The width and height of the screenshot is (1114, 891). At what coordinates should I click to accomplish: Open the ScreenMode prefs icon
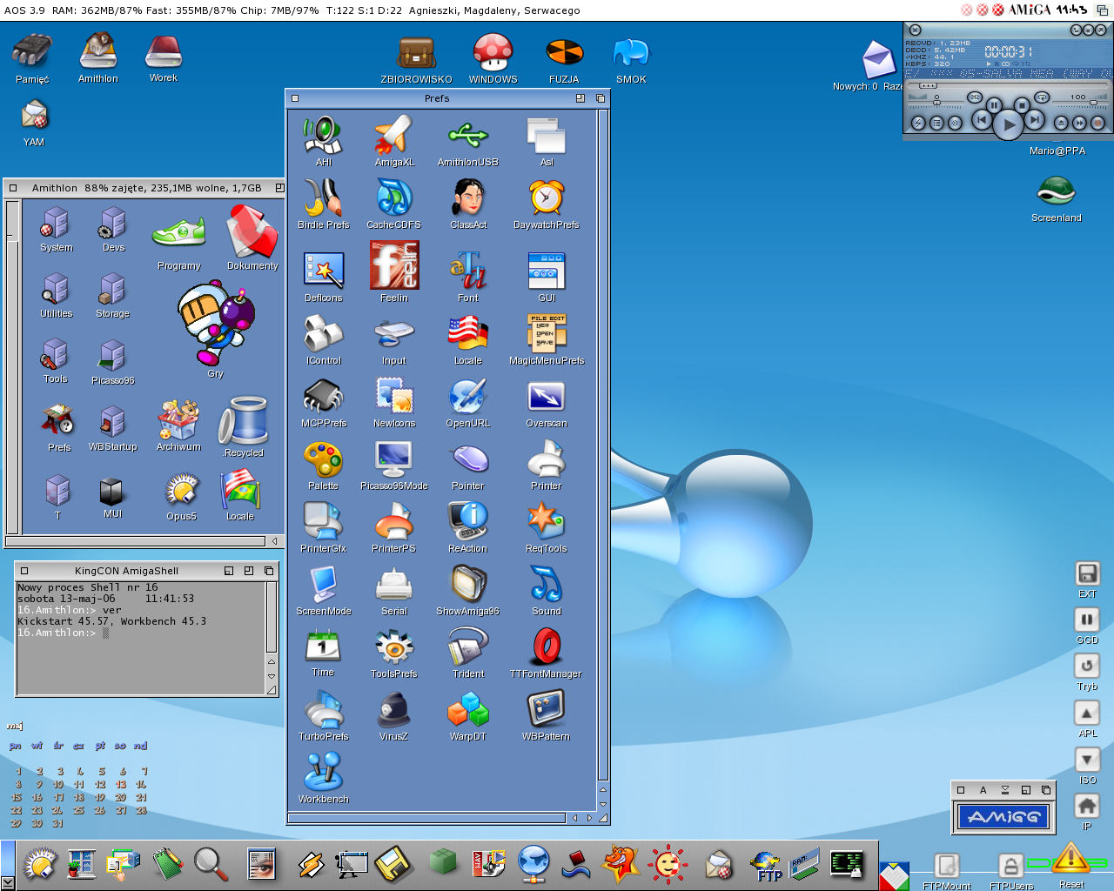tap(323, 584)
